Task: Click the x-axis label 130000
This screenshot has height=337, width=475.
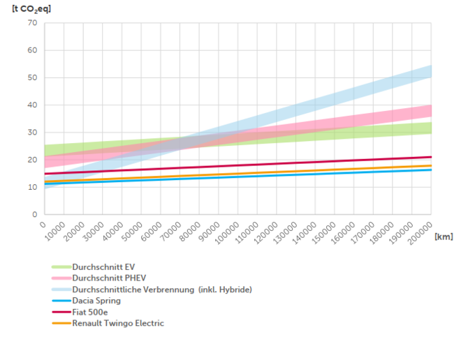Action: (x=286, y=232)
